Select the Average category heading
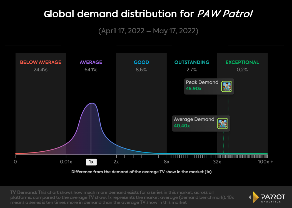292x208 pixels. (91, 62)
